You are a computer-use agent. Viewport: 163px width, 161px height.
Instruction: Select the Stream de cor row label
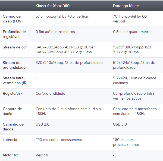(x=15, y=47)
